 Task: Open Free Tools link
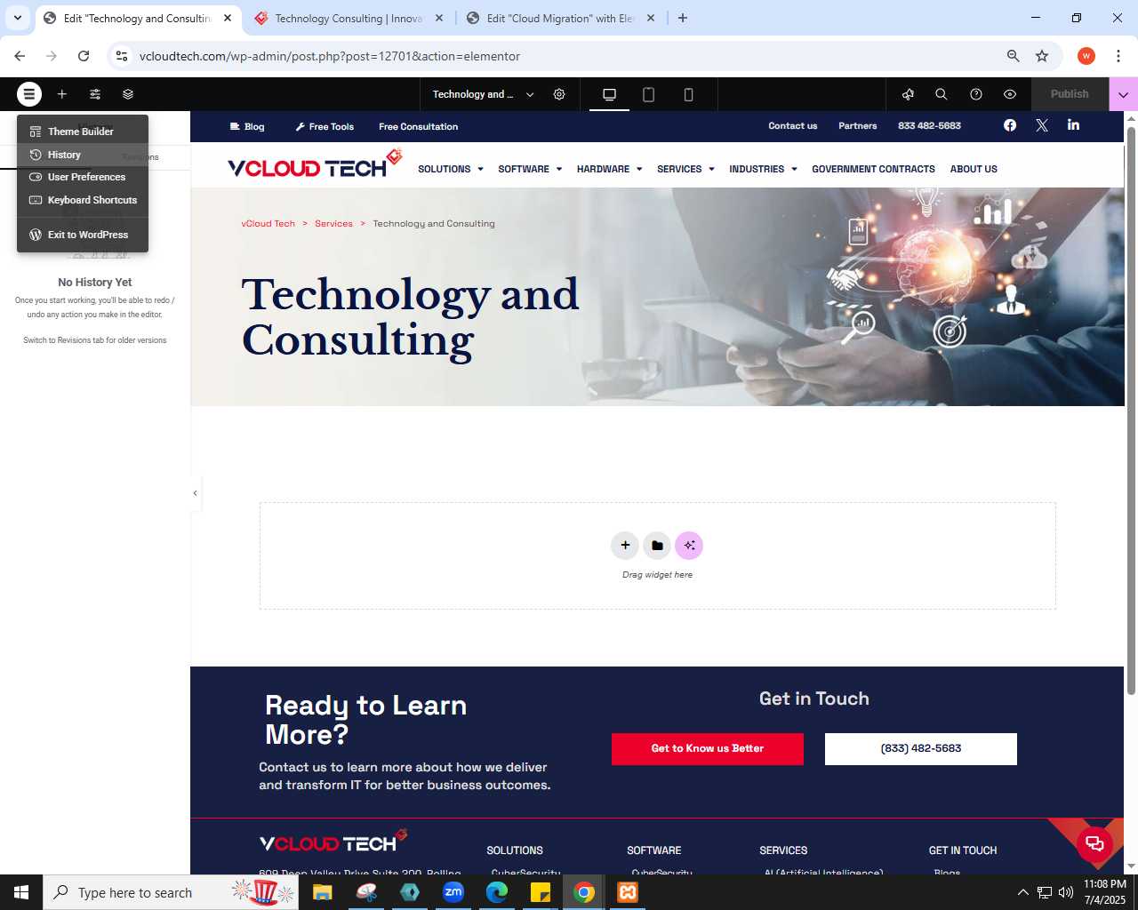pos(325,127)
